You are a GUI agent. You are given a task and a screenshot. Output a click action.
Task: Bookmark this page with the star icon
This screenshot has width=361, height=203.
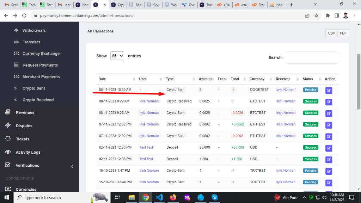tap(316, 16)
